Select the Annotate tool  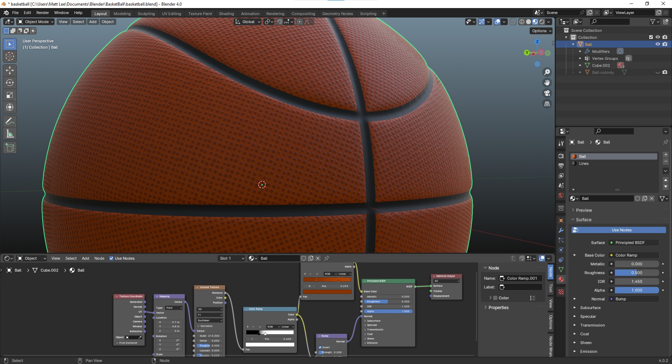(x=10, y=121)
